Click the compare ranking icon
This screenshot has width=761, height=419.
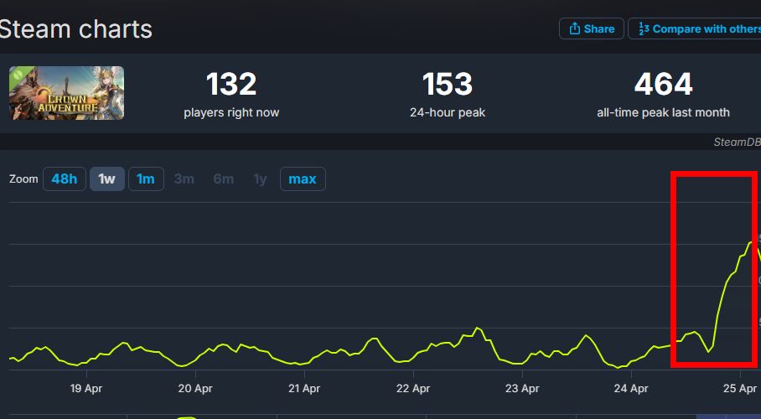644,28
